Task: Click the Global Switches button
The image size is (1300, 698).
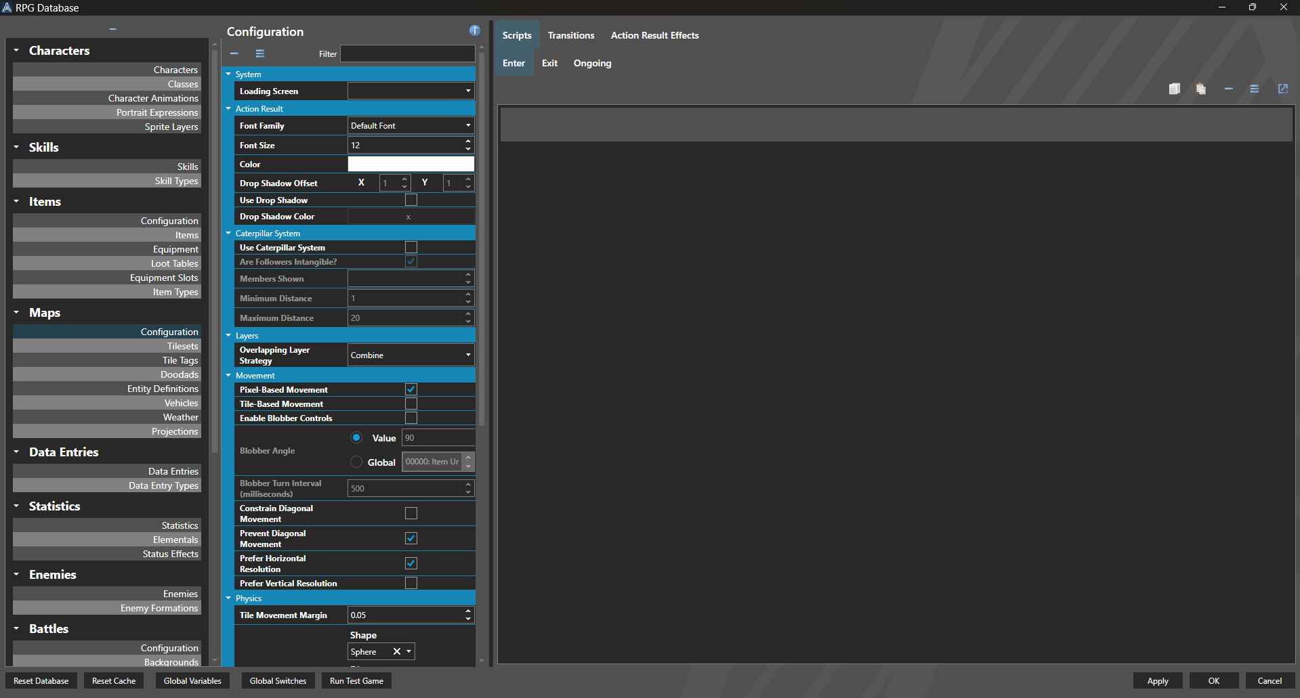Action: tap(278, 680)
